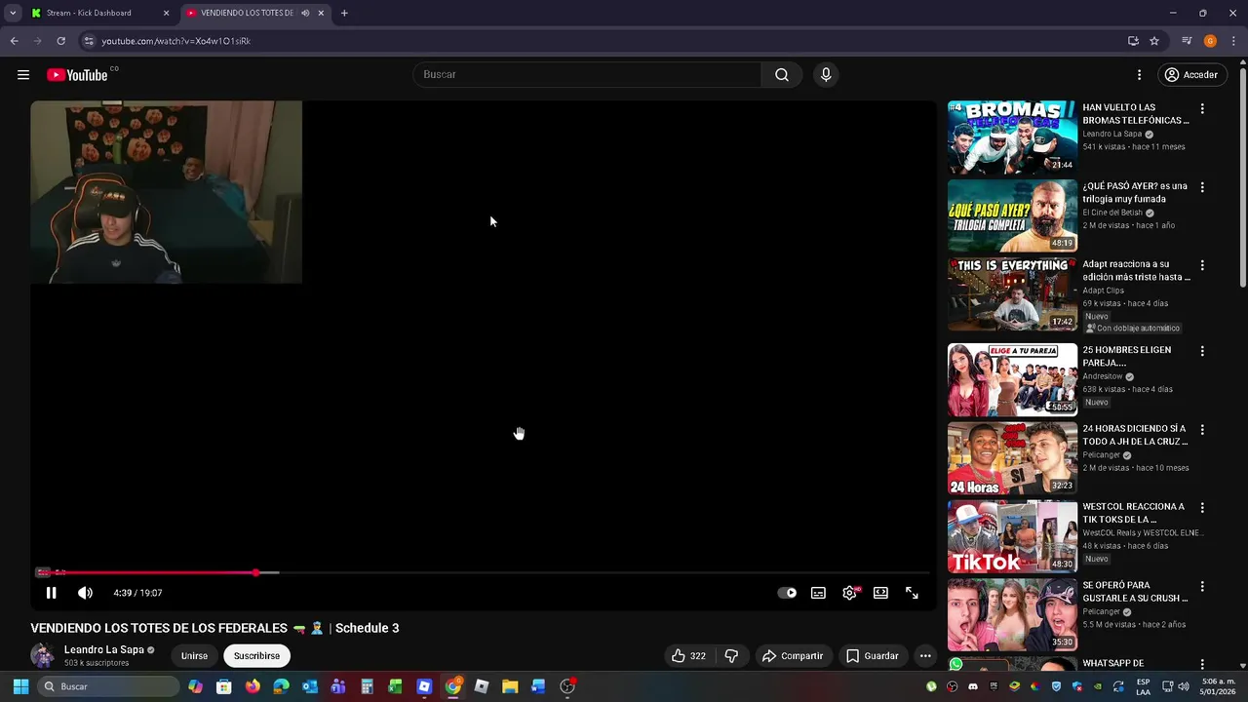Image resolution: width=1248 pixels, height=702 pixels.
Task: Mute the video volume
Action: pyautogui.click(x=85, y=593)
